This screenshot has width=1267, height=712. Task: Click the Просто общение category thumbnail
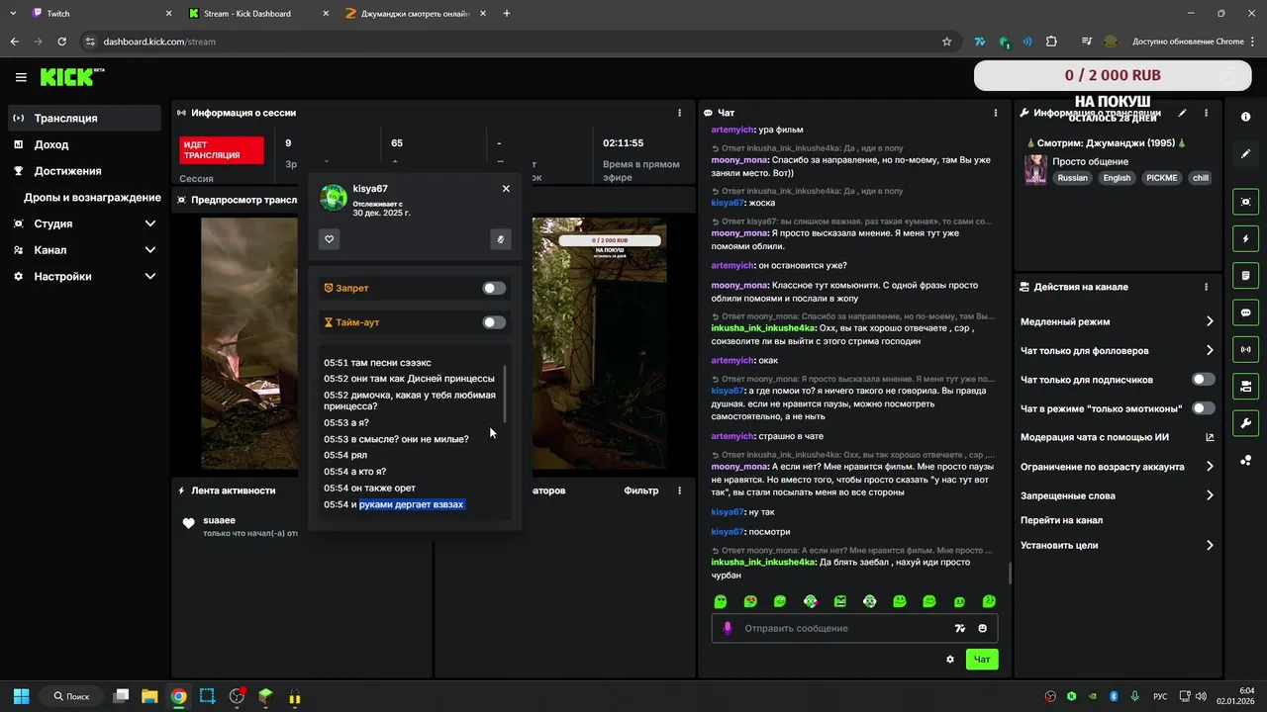[1035, 169]
